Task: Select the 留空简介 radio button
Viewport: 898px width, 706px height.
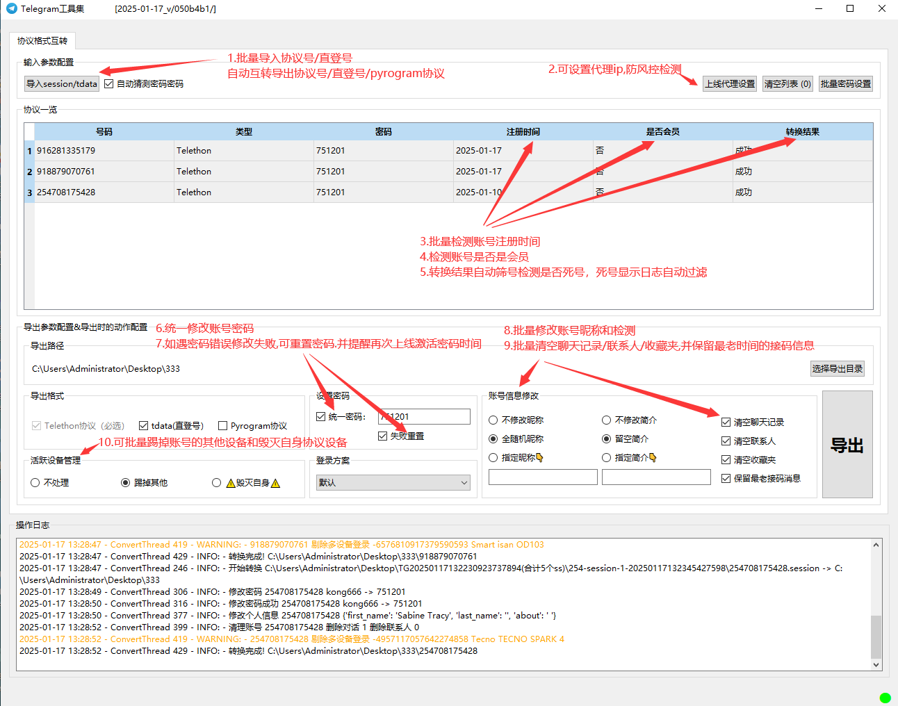Action: pyautogui.click(x=626, y=439)
